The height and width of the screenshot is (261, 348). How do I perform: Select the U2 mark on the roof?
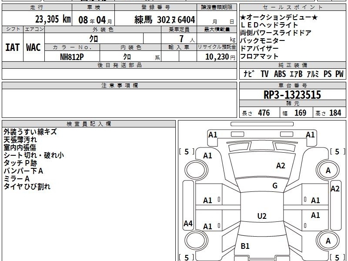[262, 216]
